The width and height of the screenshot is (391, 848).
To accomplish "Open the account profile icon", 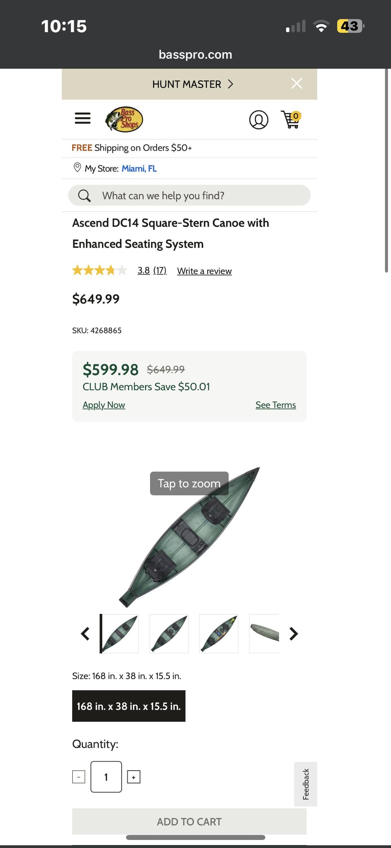I will click(x=259, y=120).
